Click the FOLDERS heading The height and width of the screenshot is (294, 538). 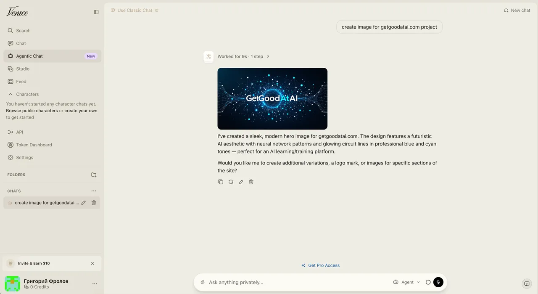coord(16,175)
